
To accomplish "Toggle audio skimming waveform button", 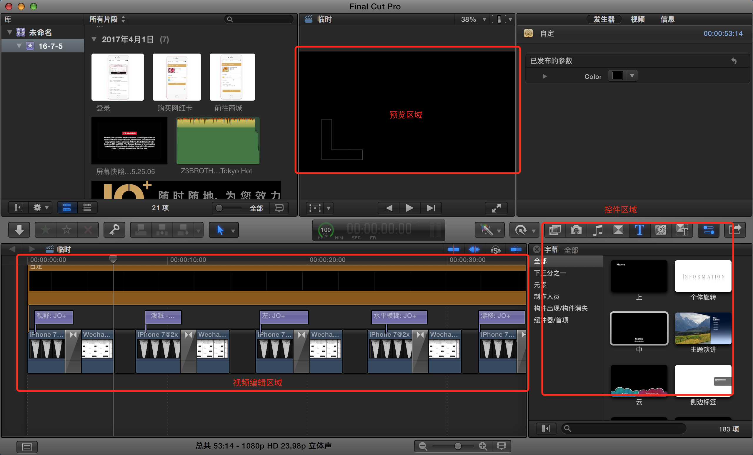I will [x=474, y=250].
